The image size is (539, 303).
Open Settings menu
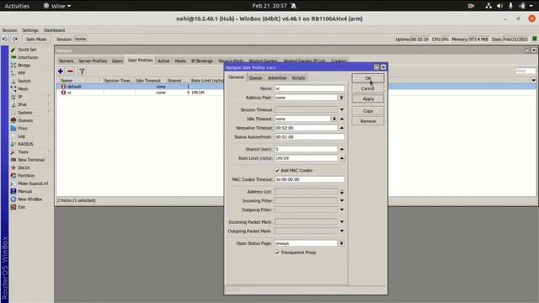30,30
